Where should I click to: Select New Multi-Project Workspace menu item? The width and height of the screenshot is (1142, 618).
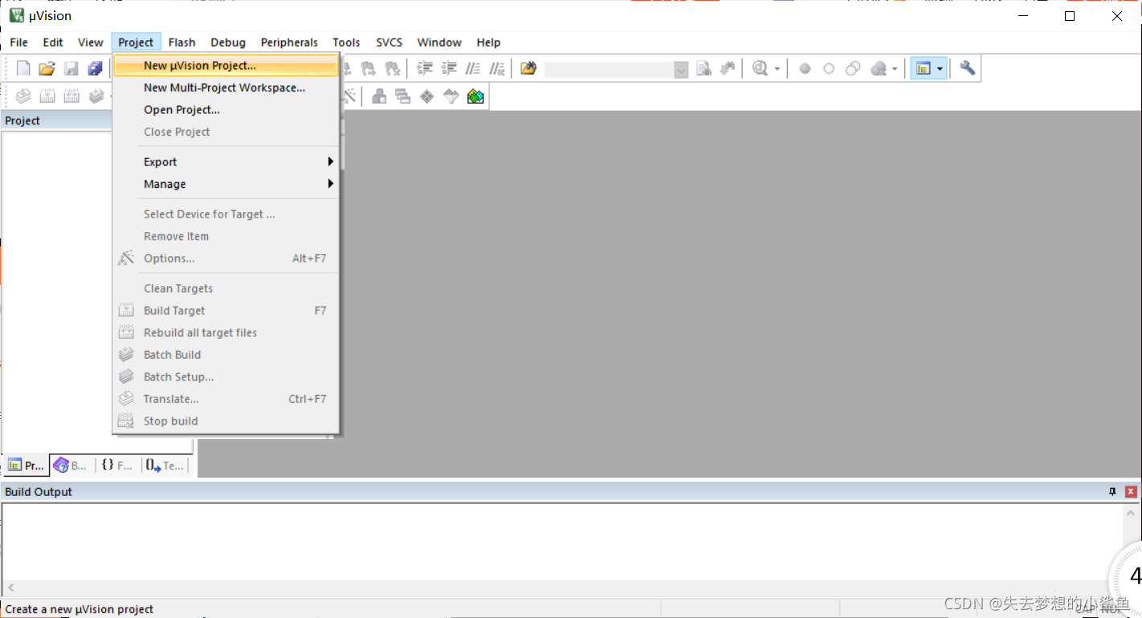226,87
